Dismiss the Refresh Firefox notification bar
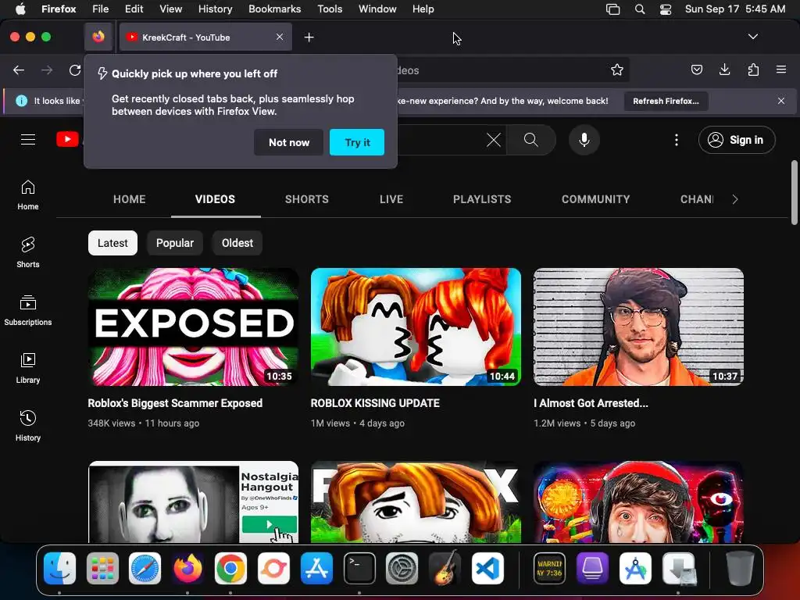 [x=781, y=101]
